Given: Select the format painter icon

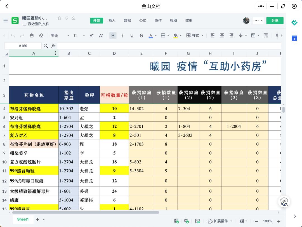Looking at the screenshot, I should click(x=32, y=36).
